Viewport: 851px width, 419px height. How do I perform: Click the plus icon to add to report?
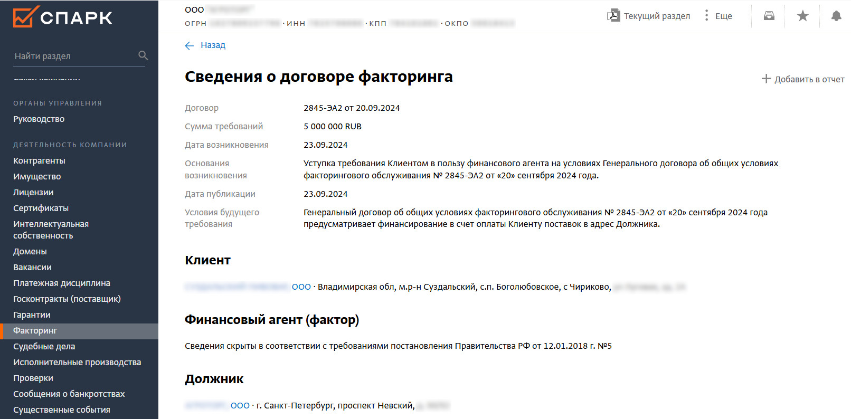click(766, 79)
